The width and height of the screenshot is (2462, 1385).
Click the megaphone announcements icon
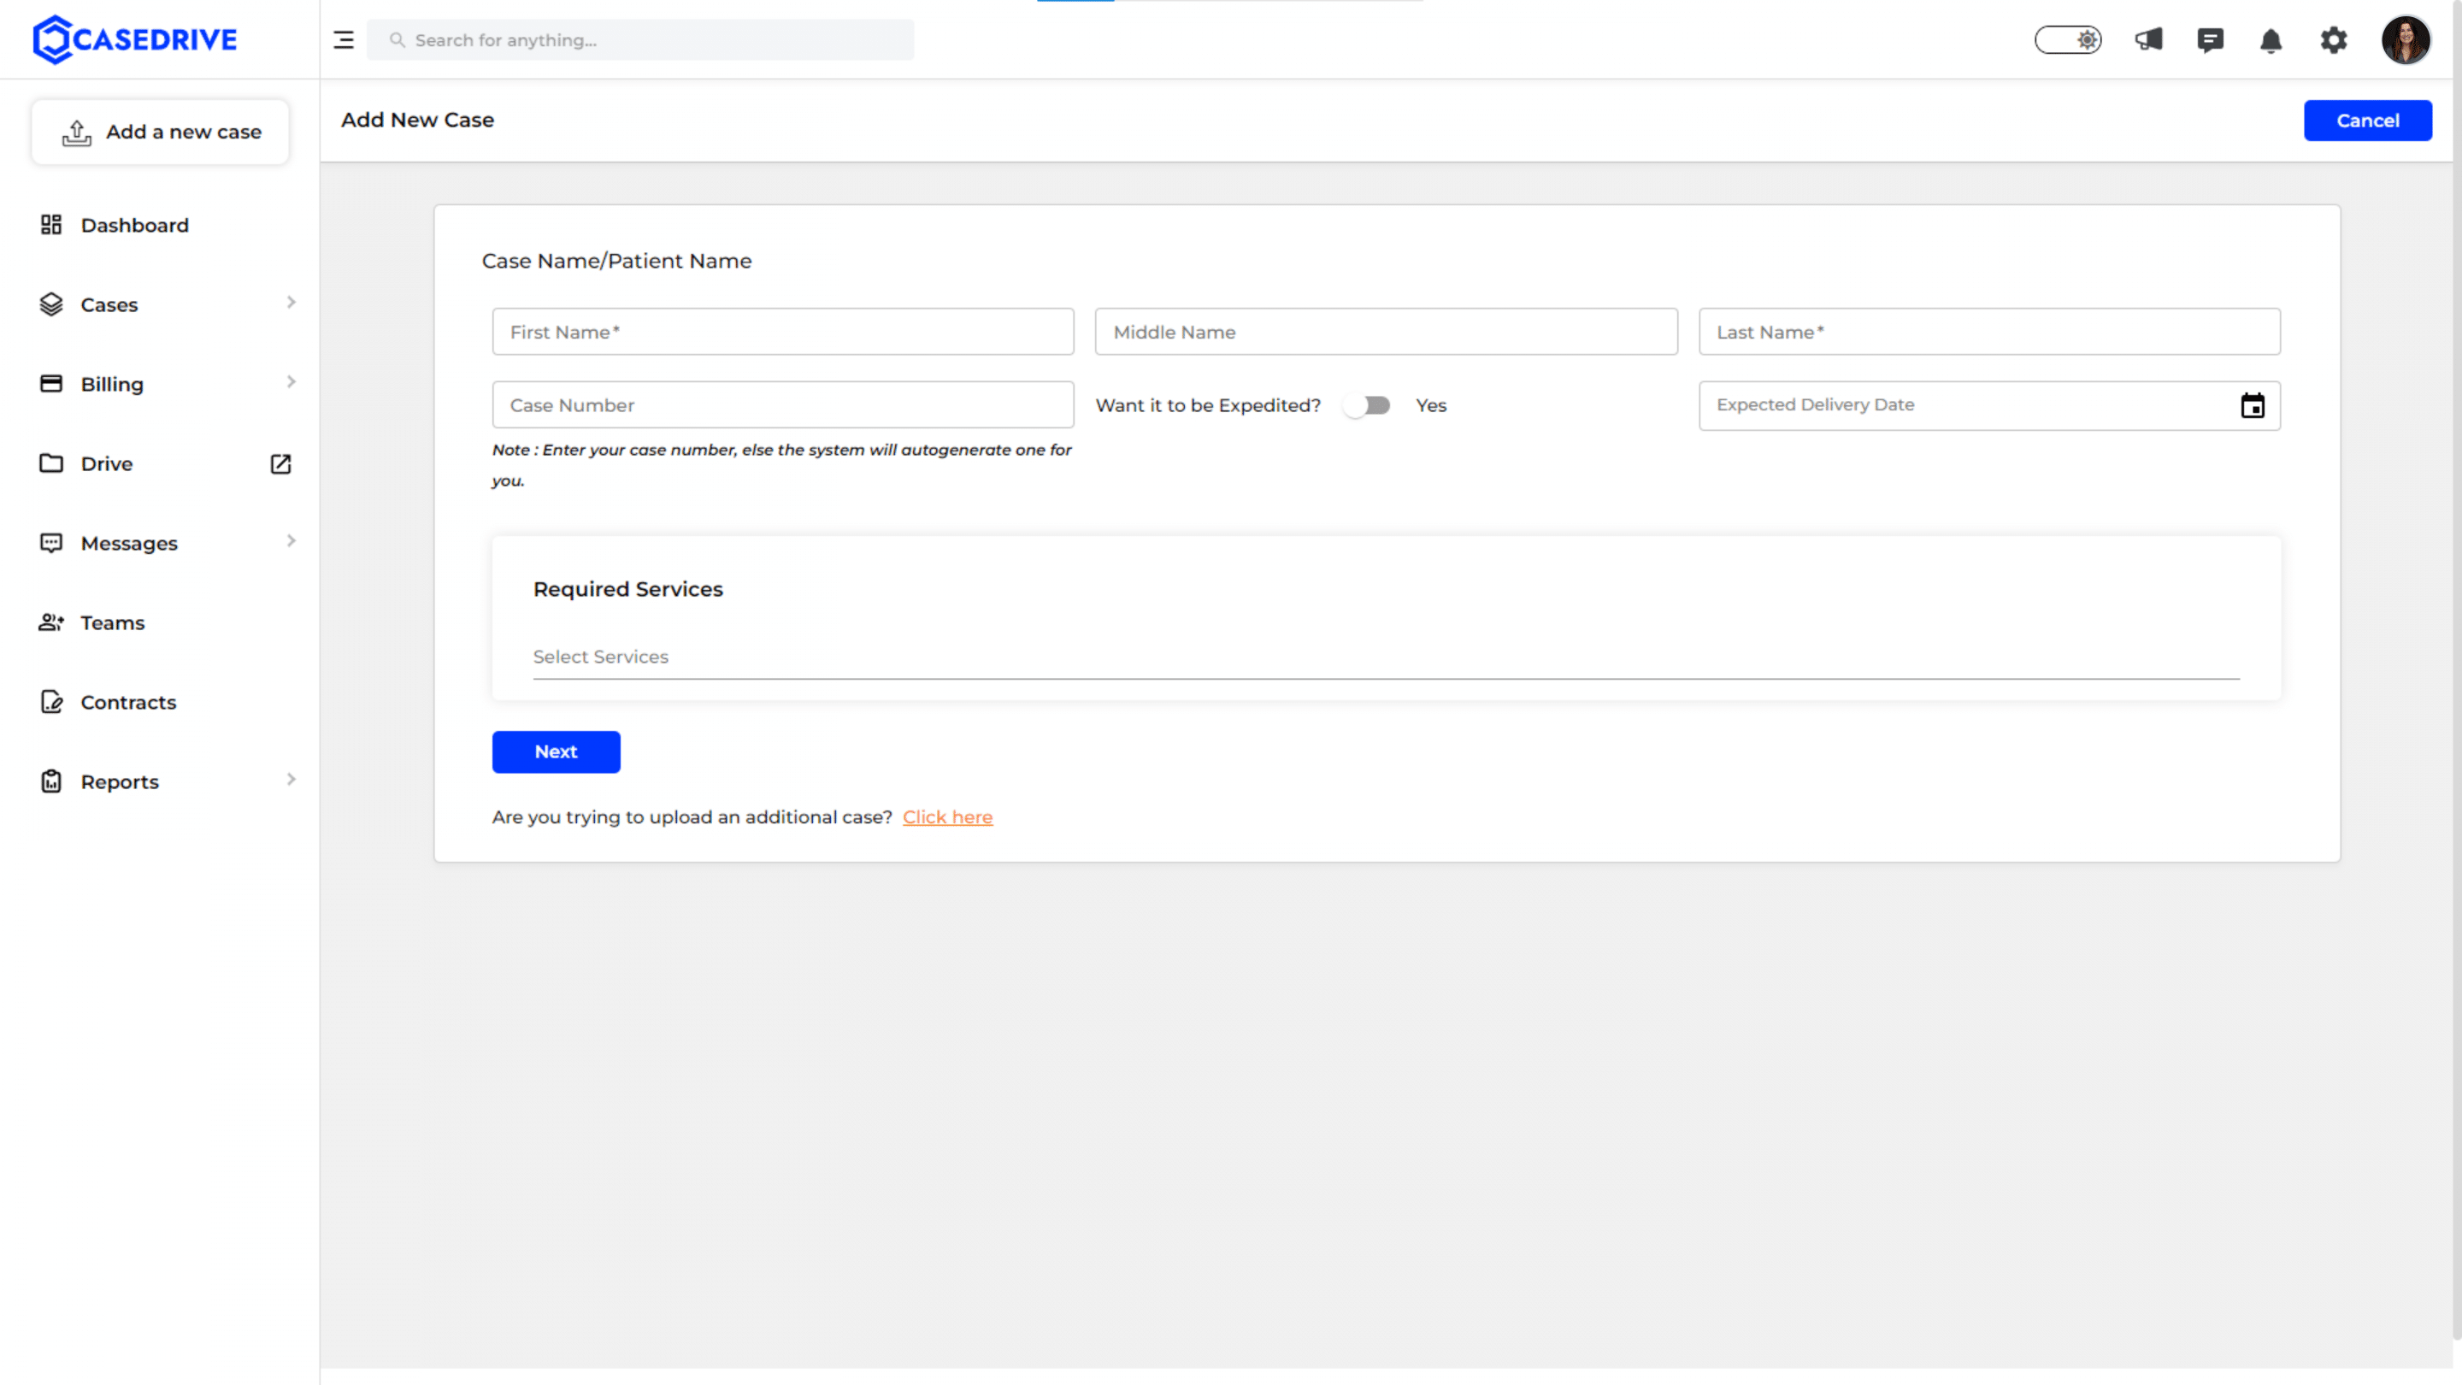click(x=2148, y=39)
